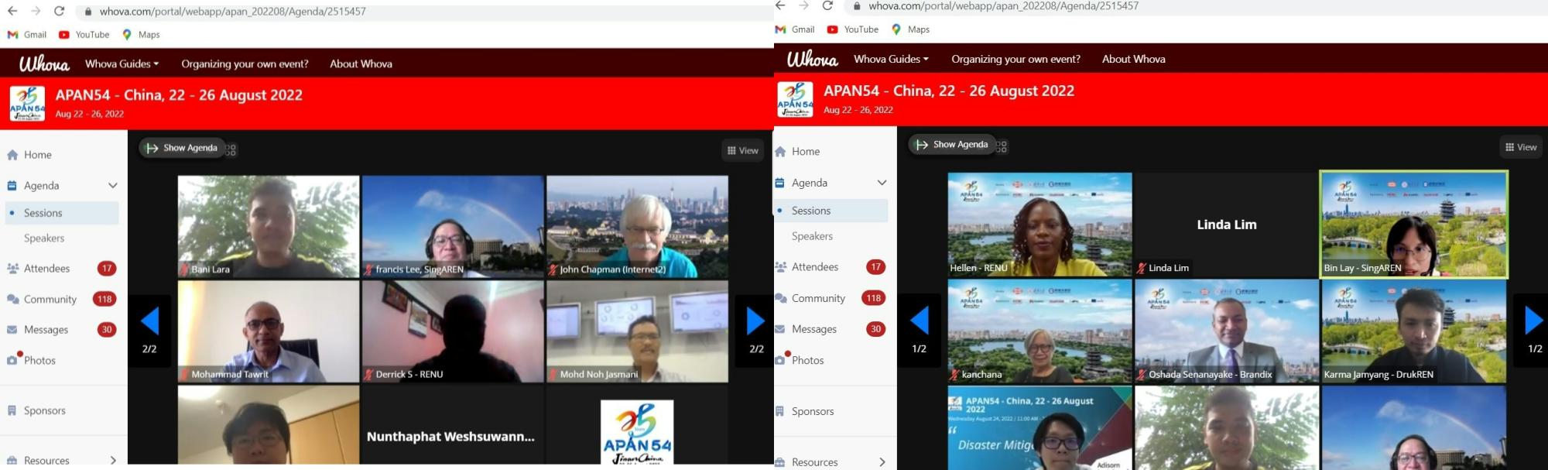Viewport: 1548px width, 470px height.
Task: Collapse the Agenda section in the left sidebar
Action: [x=113, y=185]
